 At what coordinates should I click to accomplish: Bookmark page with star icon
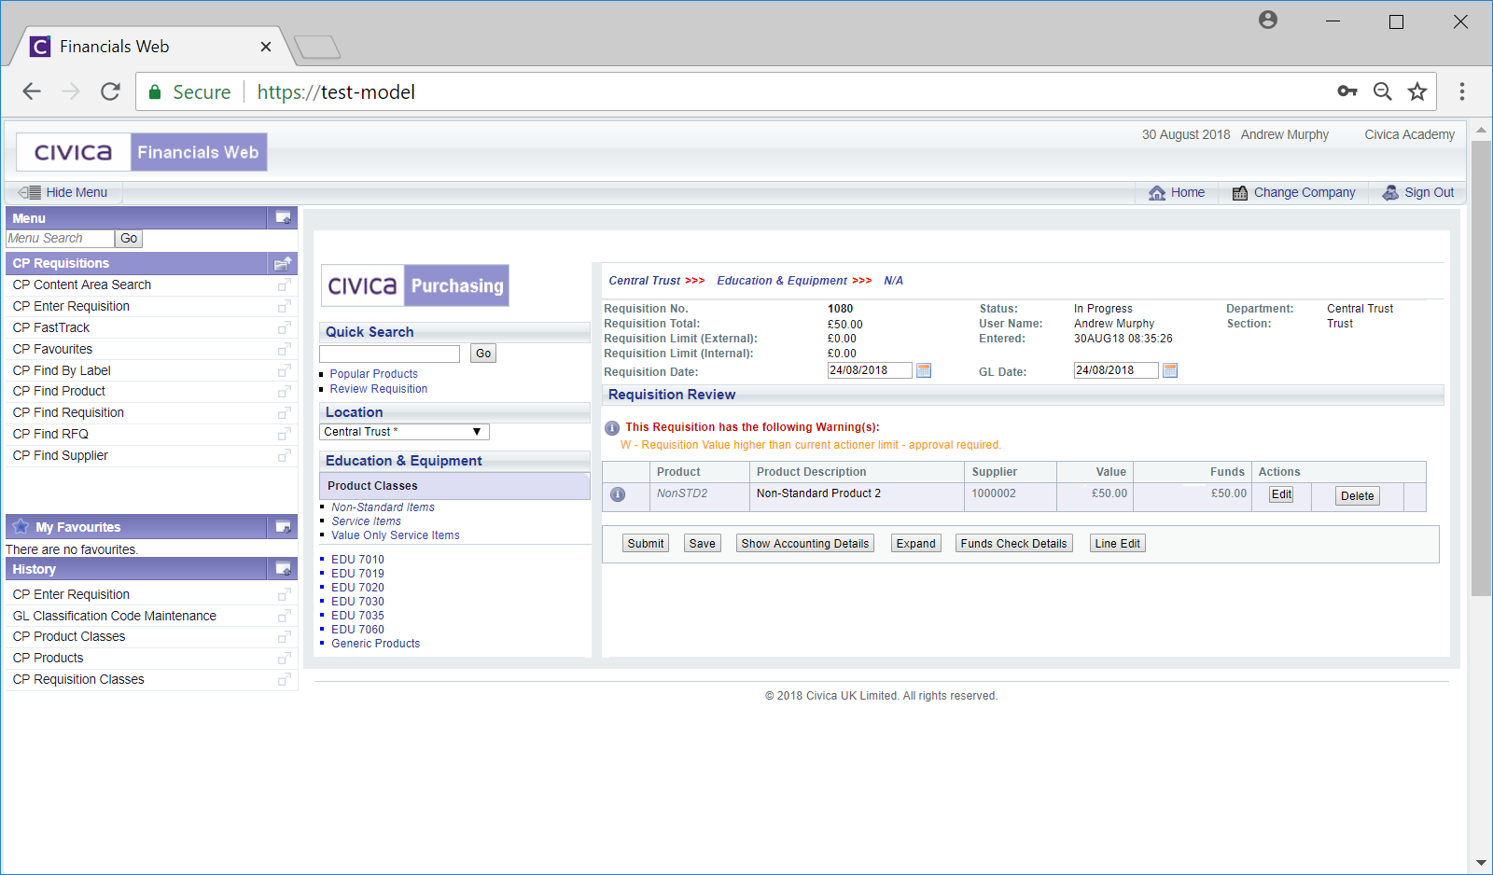(x=1417, y=91)
